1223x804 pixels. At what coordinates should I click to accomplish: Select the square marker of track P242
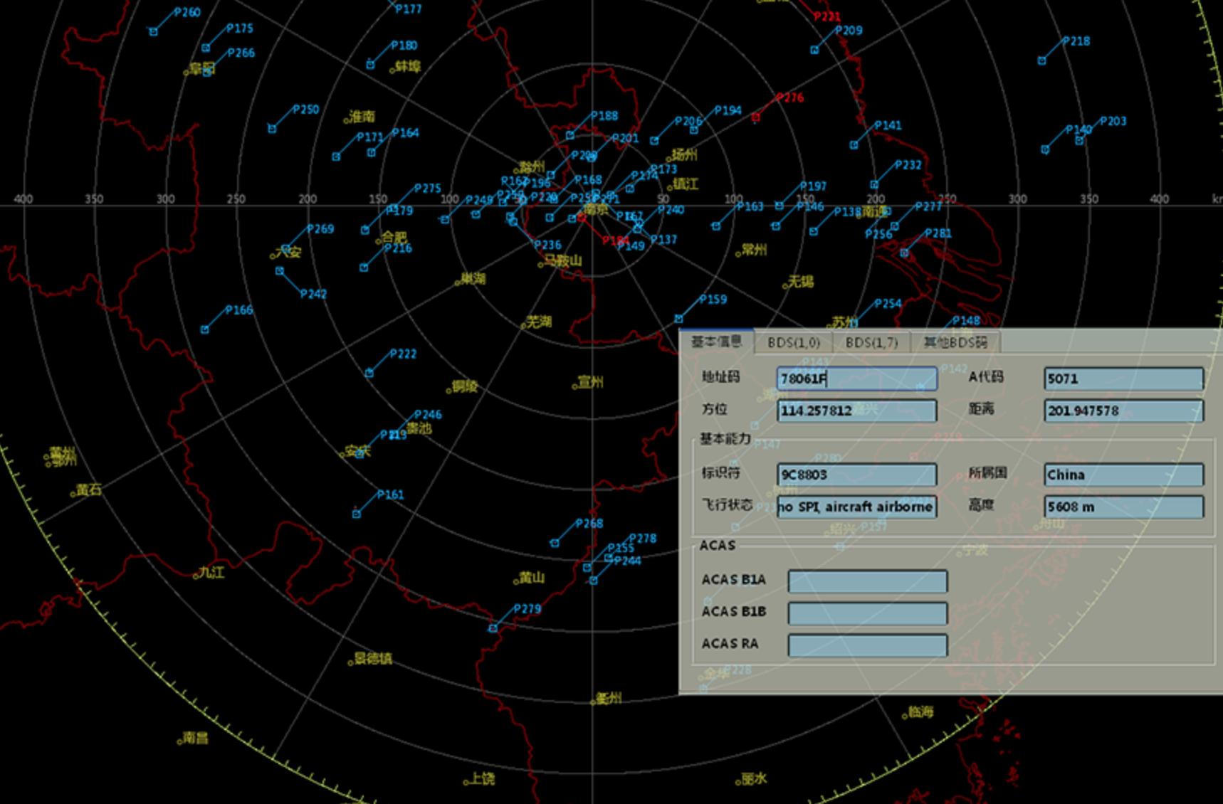280,271
